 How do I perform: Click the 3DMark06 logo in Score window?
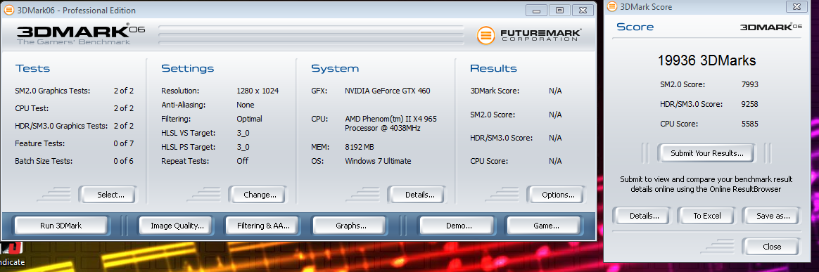point(771,27)
